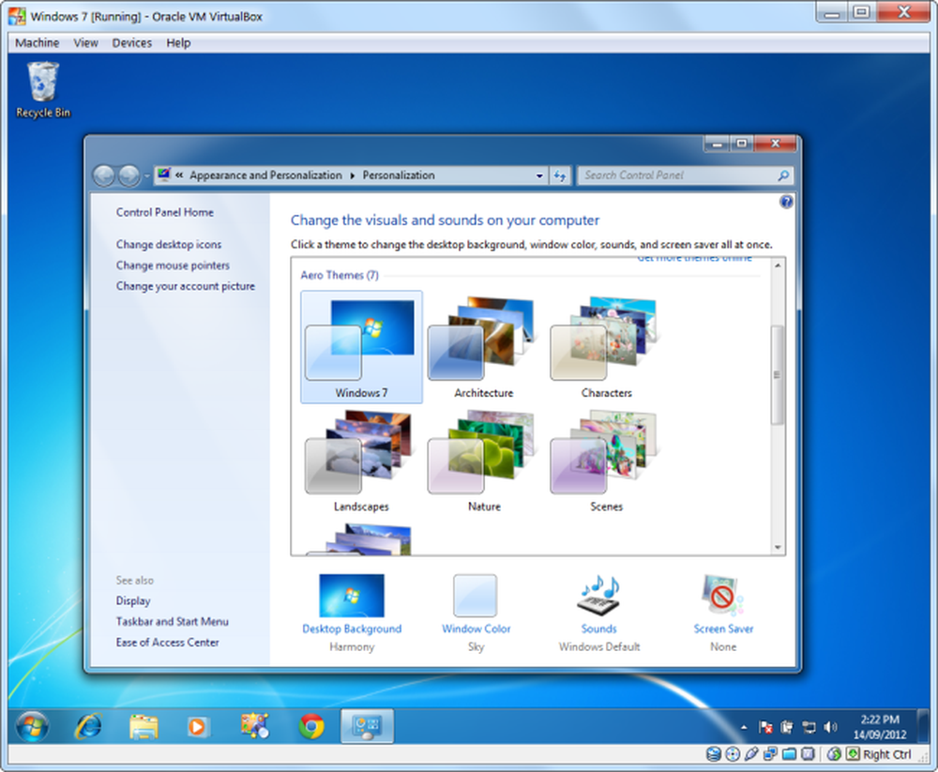Open the VirtualBox Help menu
Image resolution: width=938 pixels, height=772 pixels.
click(178, 43)
